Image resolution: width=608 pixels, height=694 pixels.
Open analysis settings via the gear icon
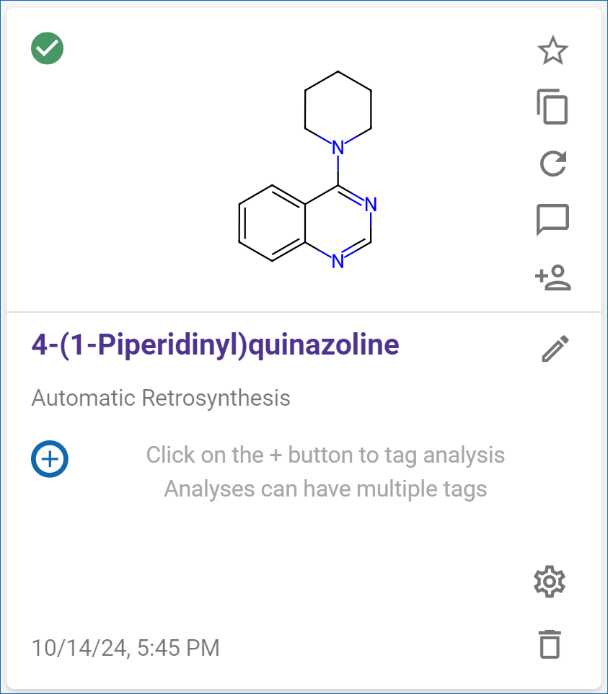coord(550,582)
